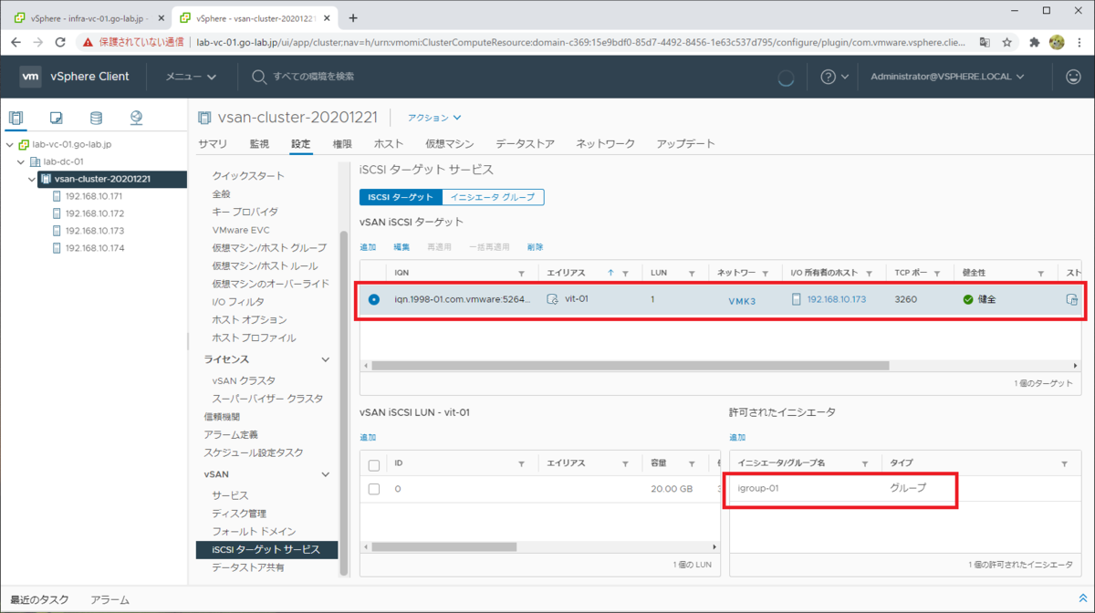Click the search magnifier icon in the header
The width and height of the screenshot is (1095, 613).
point(259,77)
